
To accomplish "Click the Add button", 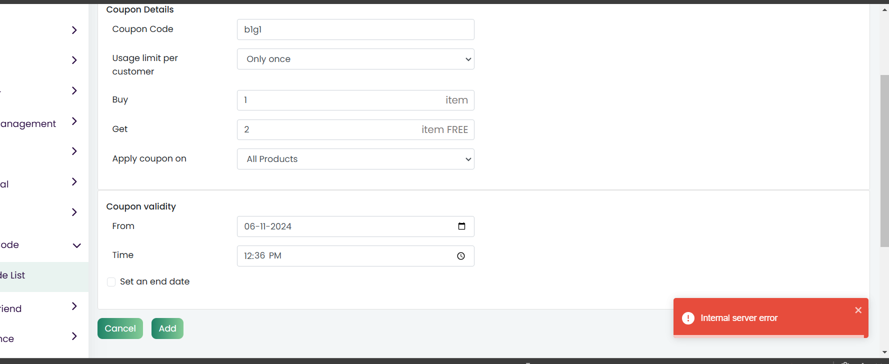I will click(x=167, y=328).
